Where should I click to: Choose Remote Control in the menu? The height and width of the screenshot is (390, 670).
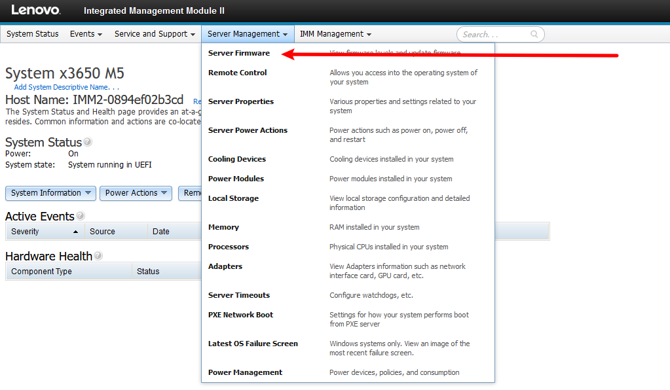point(237,73)
